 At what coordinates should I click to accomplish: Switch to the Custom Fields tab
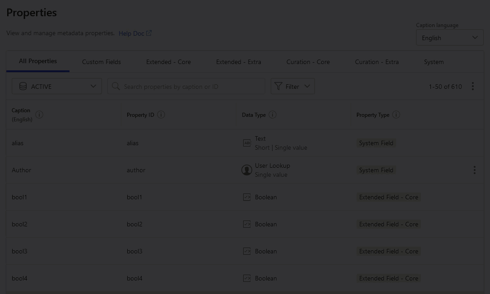[102, 62]
